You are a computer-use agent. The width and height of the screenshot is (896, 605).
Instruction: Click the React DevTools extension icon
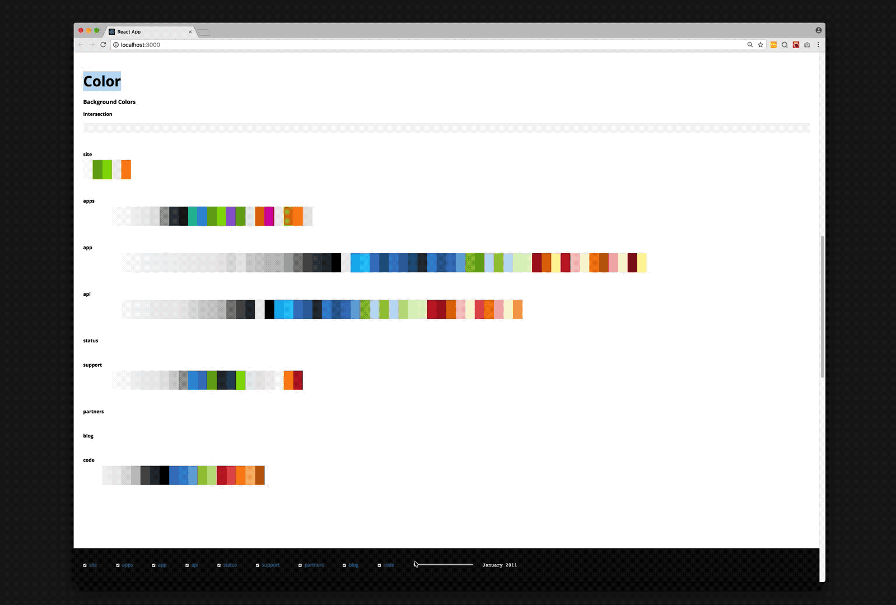796,45
